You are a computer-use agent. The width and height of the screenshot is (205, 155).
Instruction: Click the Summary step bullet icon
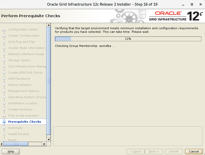coord(4,128)
